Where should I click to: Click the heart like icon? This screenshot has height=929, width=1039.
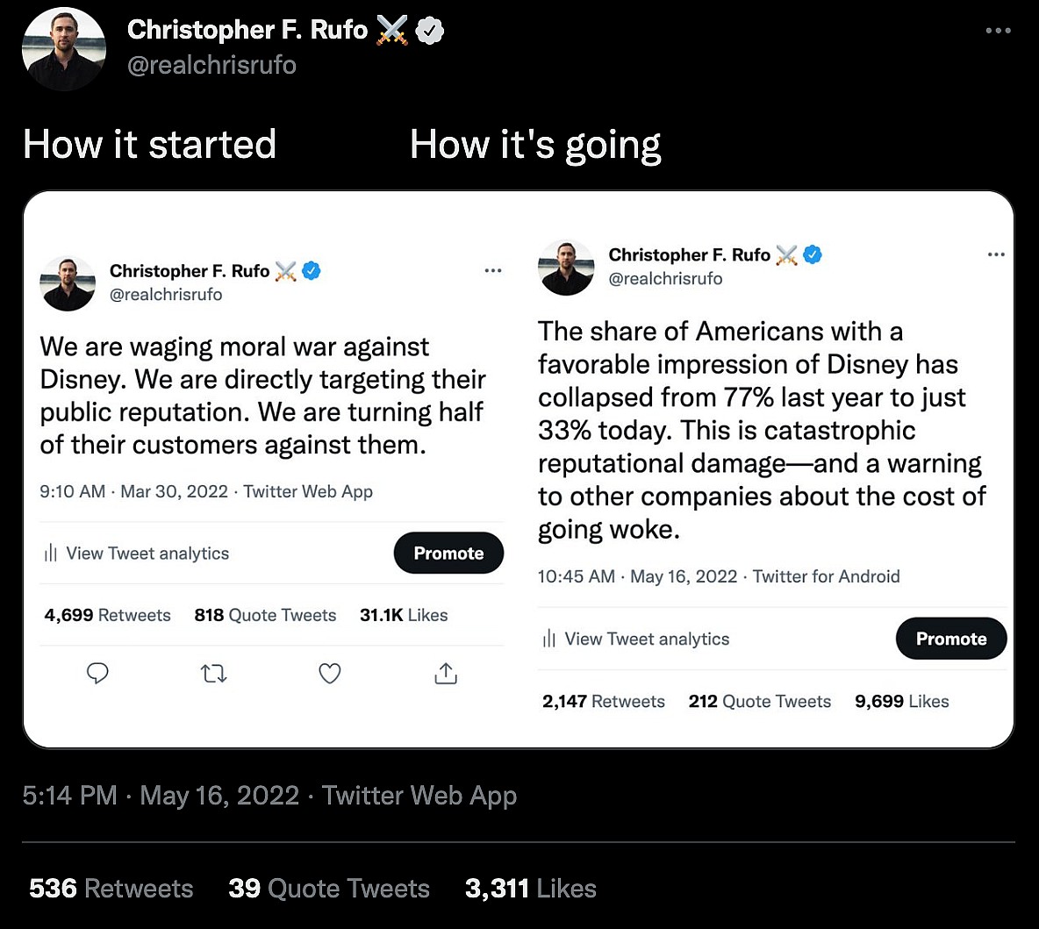[x=330, y=674]
